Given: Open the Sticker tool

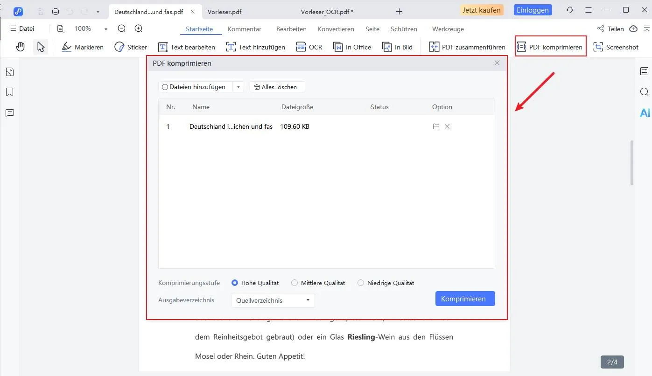Looking at the screenshot, I should (131, 47).
